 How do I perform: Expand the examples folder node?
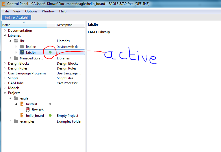pos(11,121)
